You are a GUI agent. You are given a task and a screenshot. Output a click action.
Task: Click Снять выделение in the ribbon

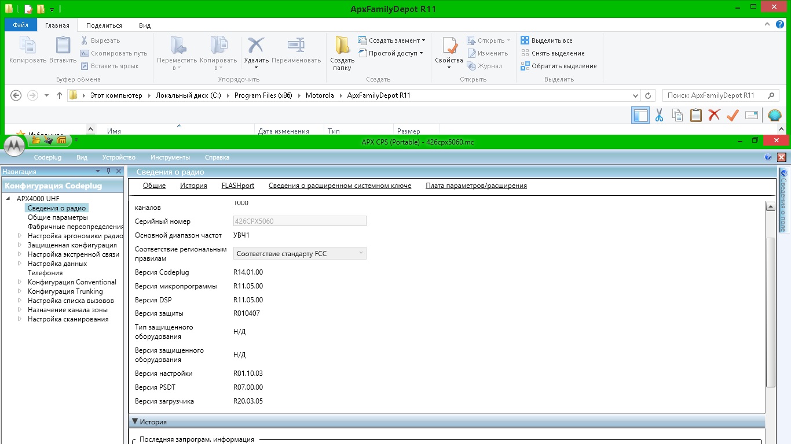pyautogui.click(x=552, y=53)
